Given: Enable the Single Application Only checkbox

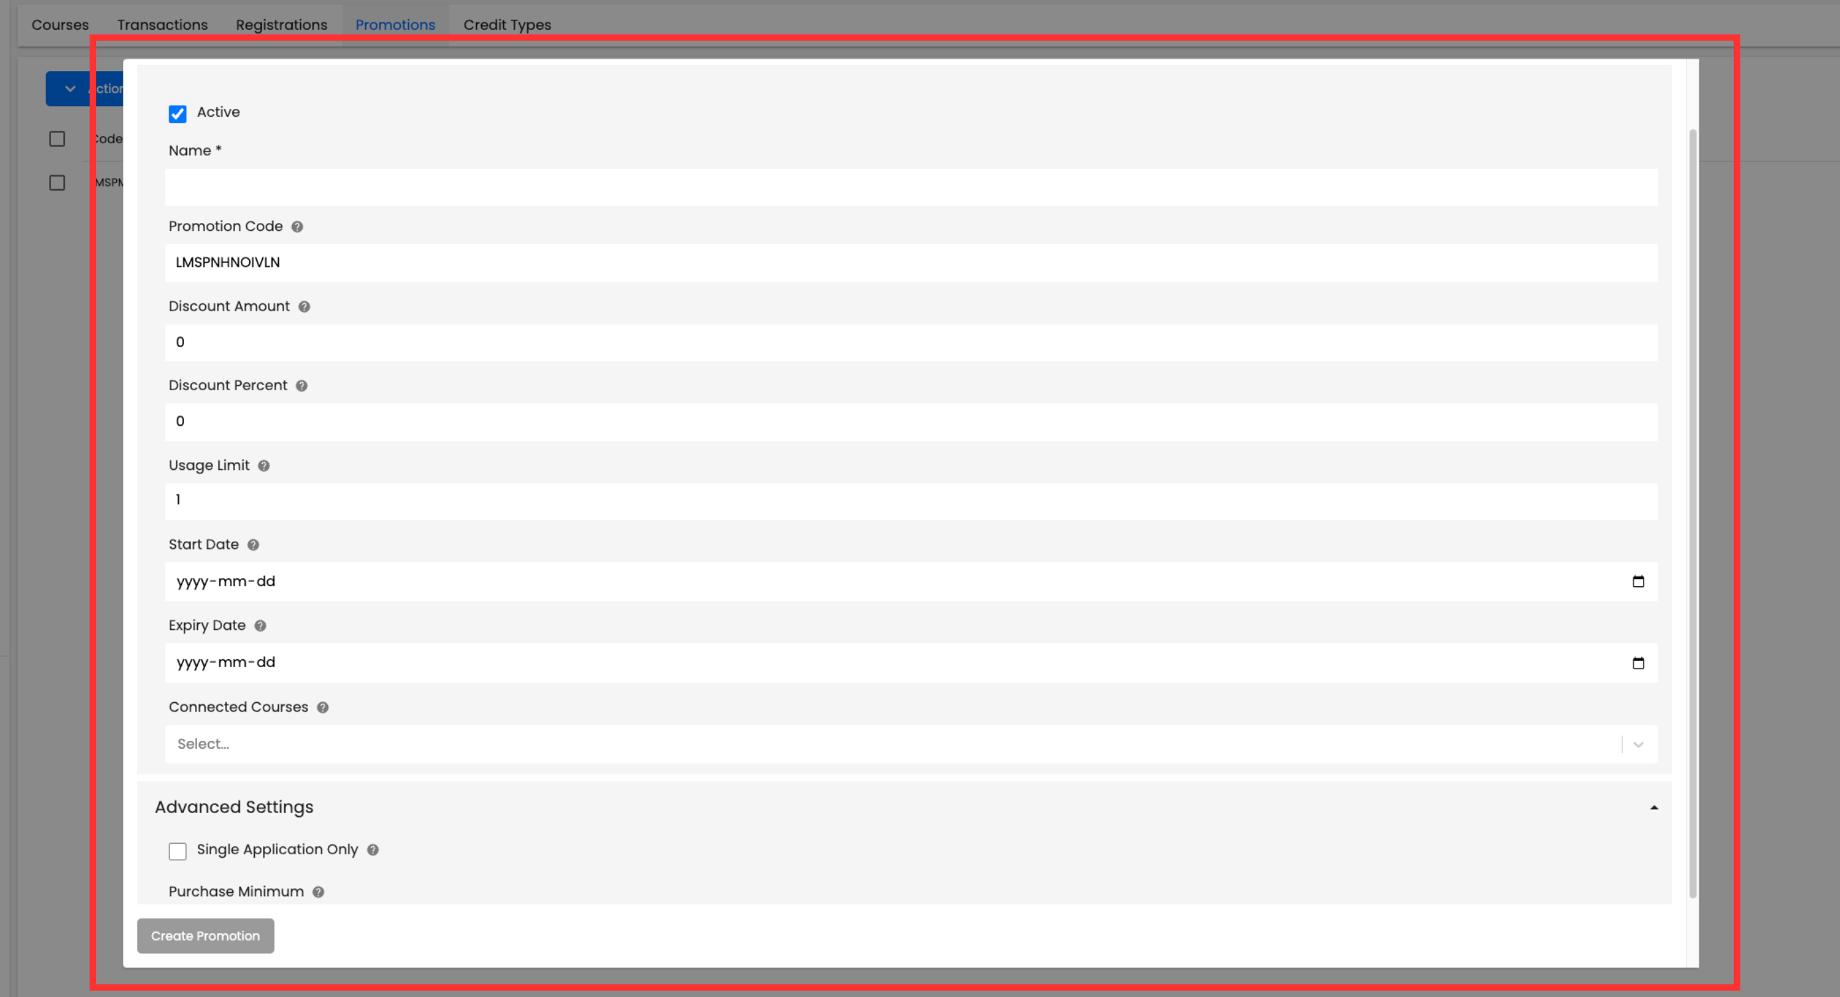Looking at the screenshot, I should [177, 852].
